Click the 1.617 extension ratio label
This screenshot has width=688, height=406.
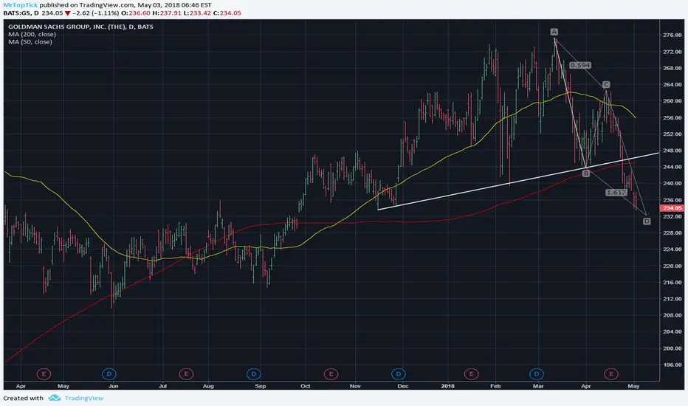pyautogui.click(x=616, y=192)
